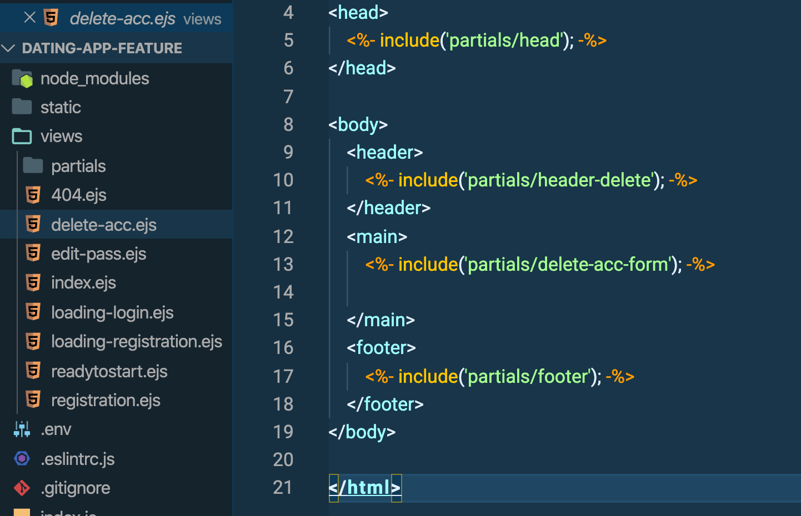
Task: Open the .gitignore file
Action: pos(76,488)
